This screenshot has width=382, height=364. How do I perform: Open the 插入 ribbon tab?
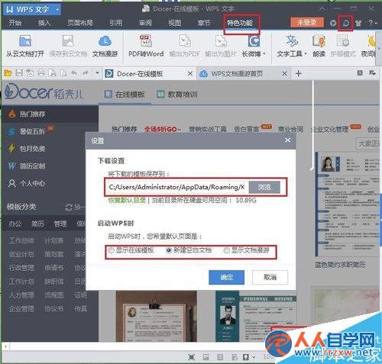[44, 23]
